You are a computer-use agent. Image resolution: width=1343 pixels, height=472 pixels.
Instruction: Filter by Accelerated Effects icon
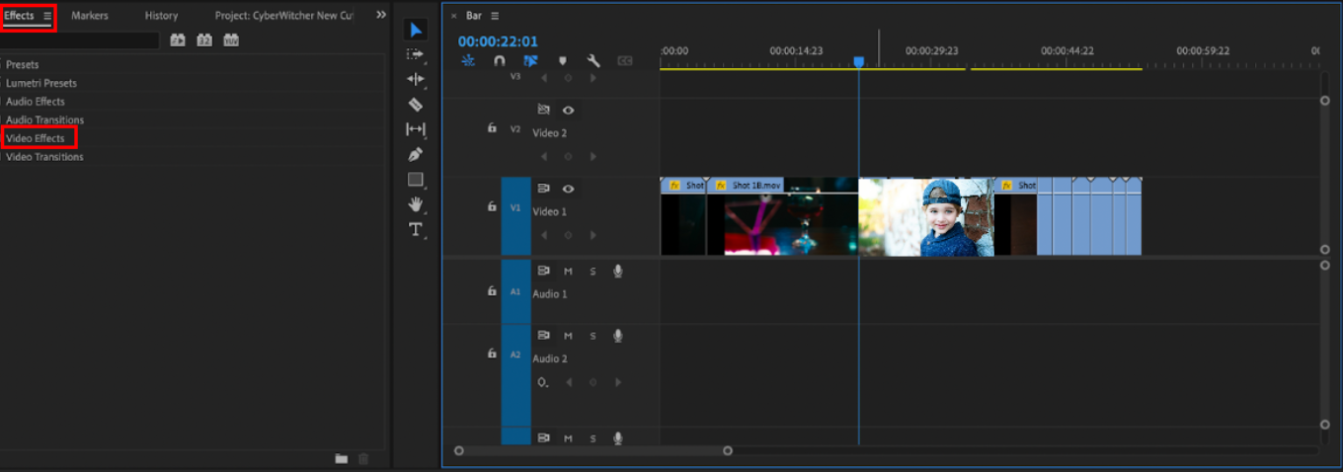(x=178, y=40)
